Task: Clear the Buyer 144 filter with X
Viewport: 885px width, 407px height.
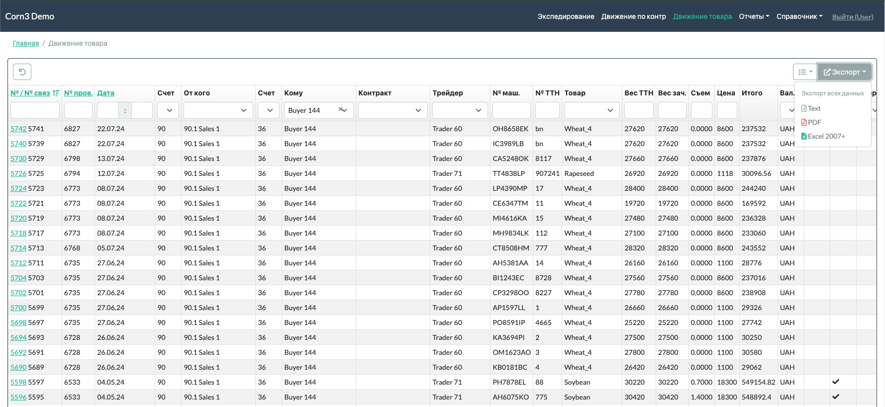Action: point(340,109)
